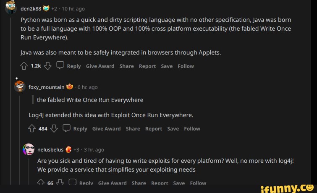Share den2k88's comment
The image size is (317, 193).
(x=126, y=66)
